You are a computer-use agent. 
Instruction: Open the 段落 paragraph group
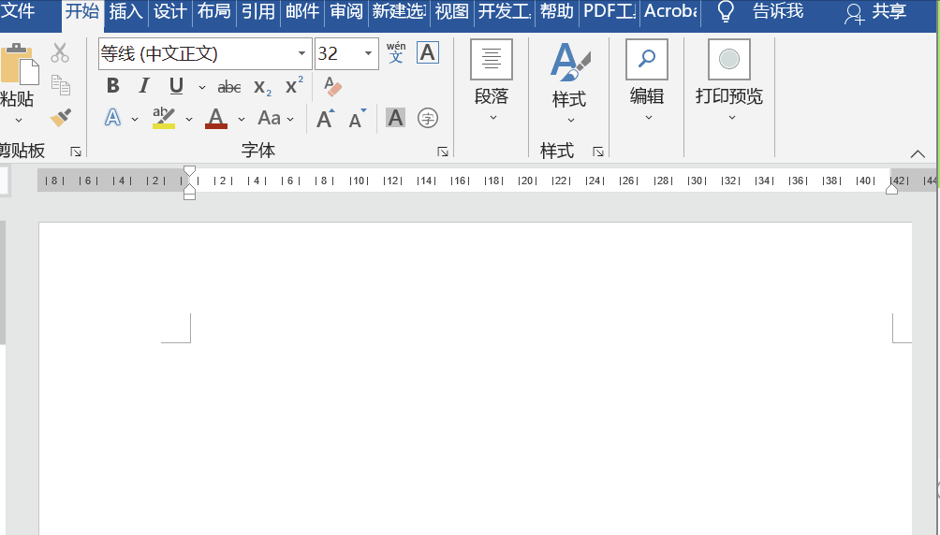coord(492,80)
